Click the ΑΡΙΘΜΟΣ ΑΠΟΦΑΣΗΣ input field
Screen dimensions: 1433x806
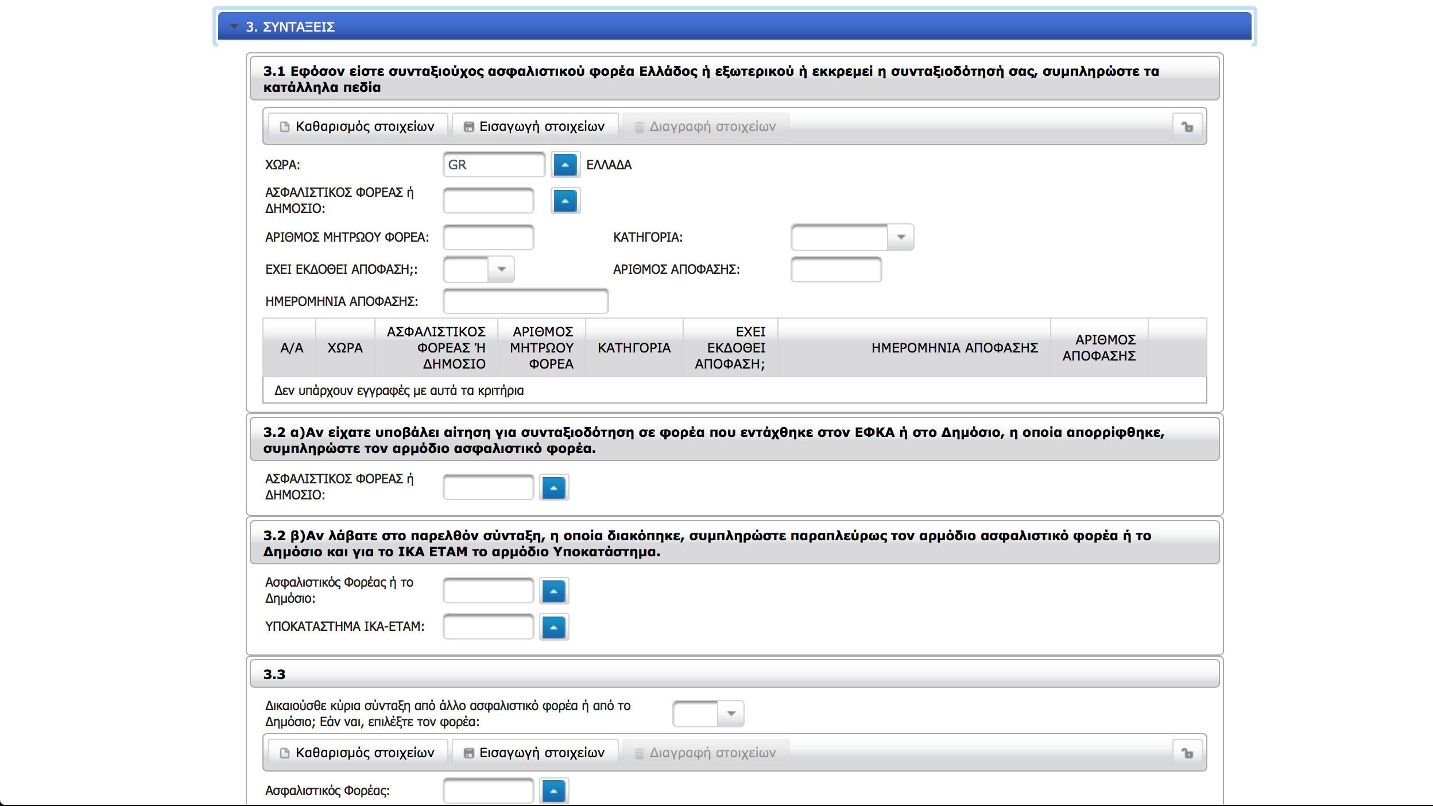(835, 269)
